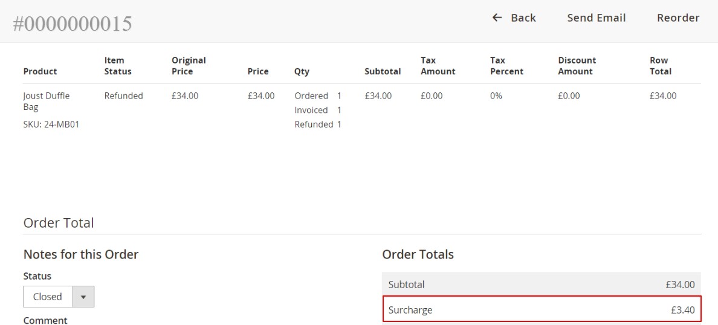The image size is (718, 325).
Task: Click the Tax Amount column header
Action: 438,66
